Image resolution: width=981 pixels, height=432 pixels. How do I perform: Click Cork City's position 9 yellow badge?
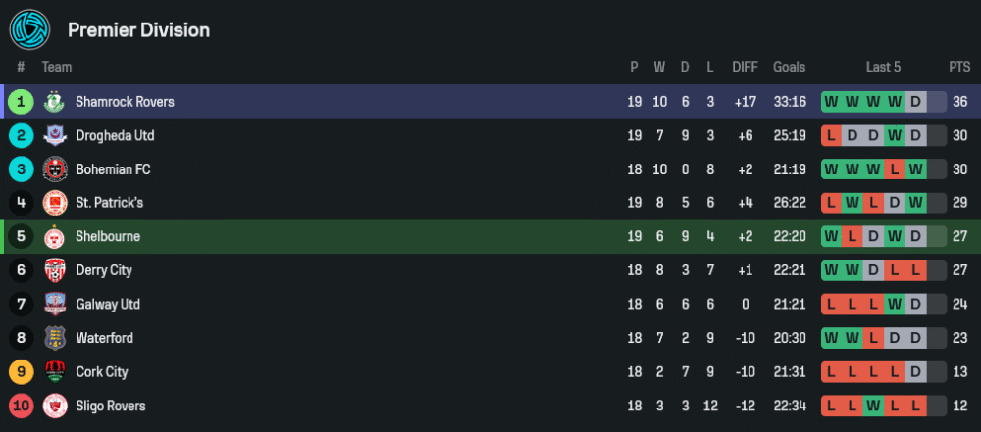pos(21,372)
